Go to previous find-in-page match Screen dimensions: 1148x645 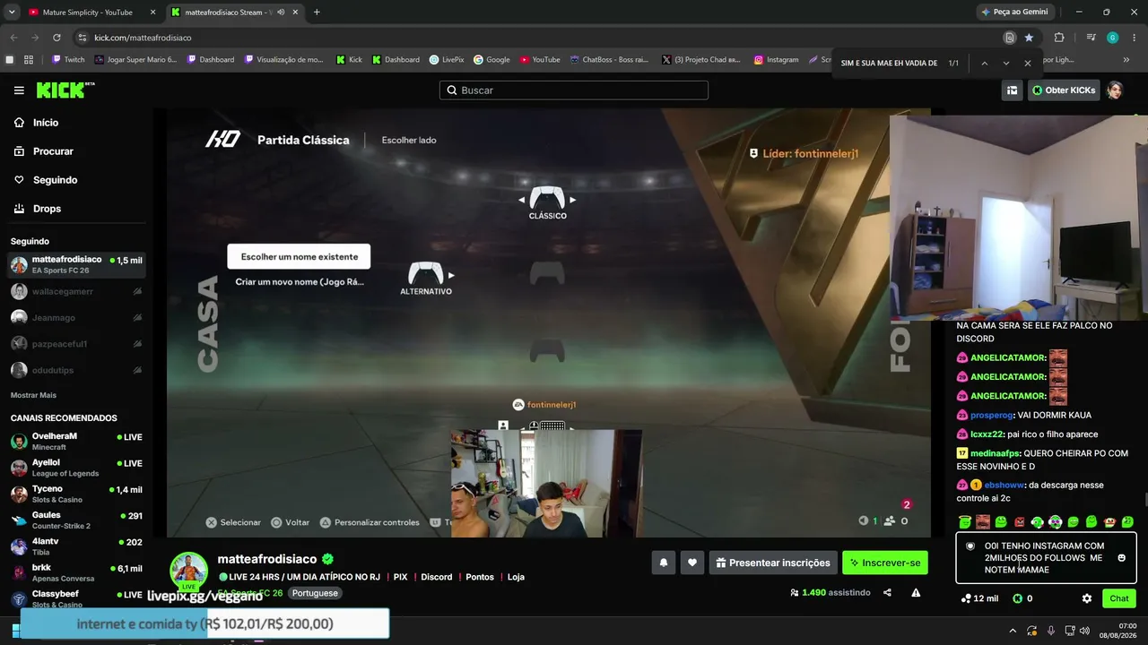point(984,63)
